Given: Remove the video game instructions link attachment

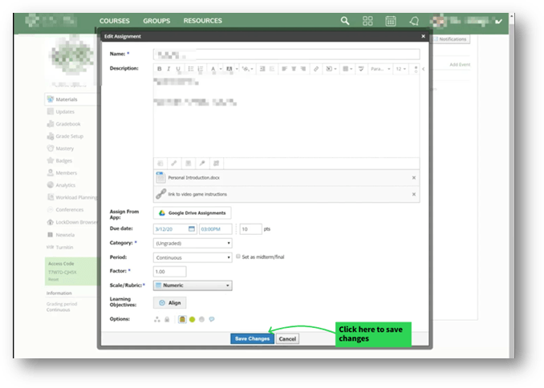Looking at the screenshot, I should [414, 194].
